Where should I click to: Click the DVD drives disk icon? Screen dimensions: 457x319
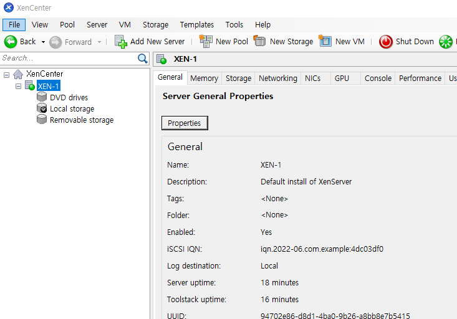[42, 97]
